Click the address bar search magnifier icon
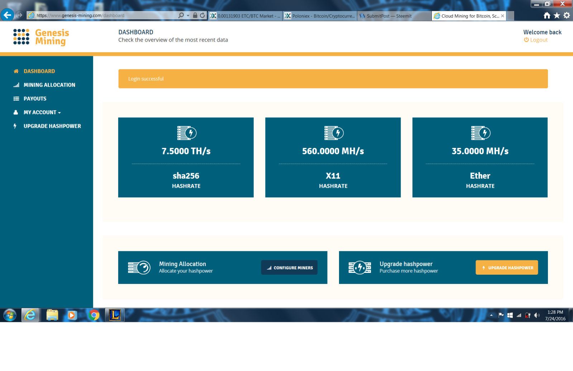The image size is (573, 371). pyautogui.click(x=181, y=15)
